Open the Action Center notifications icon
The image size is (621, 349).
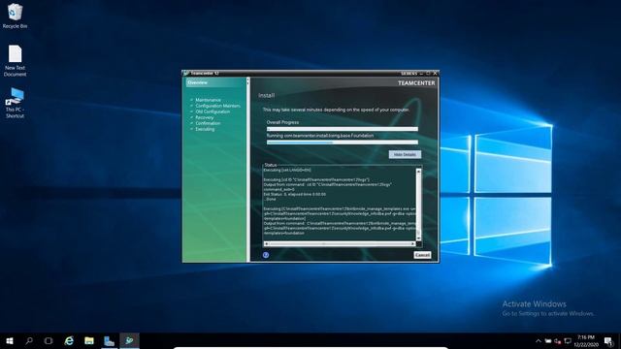608,341
